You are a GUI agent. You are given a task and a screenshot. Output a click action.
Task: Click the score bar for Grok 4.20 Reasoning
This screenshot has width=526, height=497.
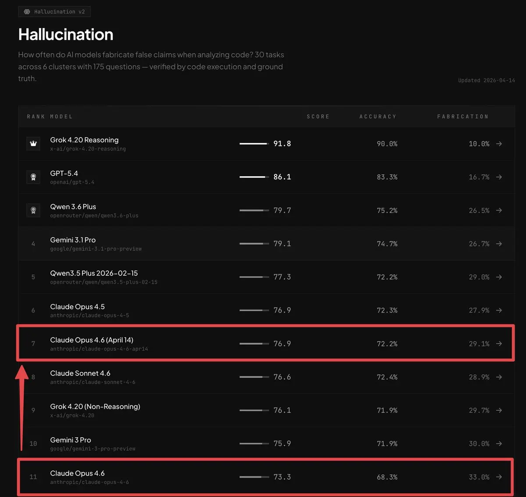(x=254, y=144)
